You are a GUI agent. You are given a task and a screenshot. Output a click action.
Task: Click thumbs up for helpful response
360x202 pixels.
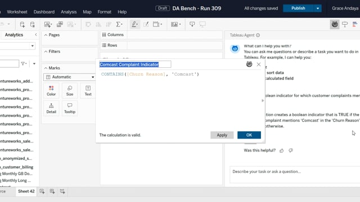(x=282, y=150)
